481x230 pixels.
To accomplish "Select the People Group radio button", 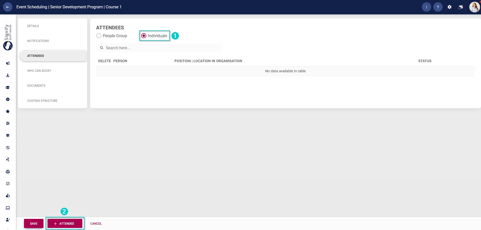I will (99, 36).
